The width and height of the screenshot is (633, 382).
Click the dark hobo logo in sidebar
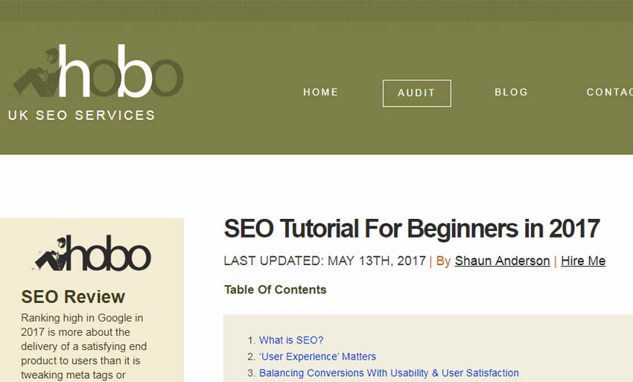pos(93,253)
